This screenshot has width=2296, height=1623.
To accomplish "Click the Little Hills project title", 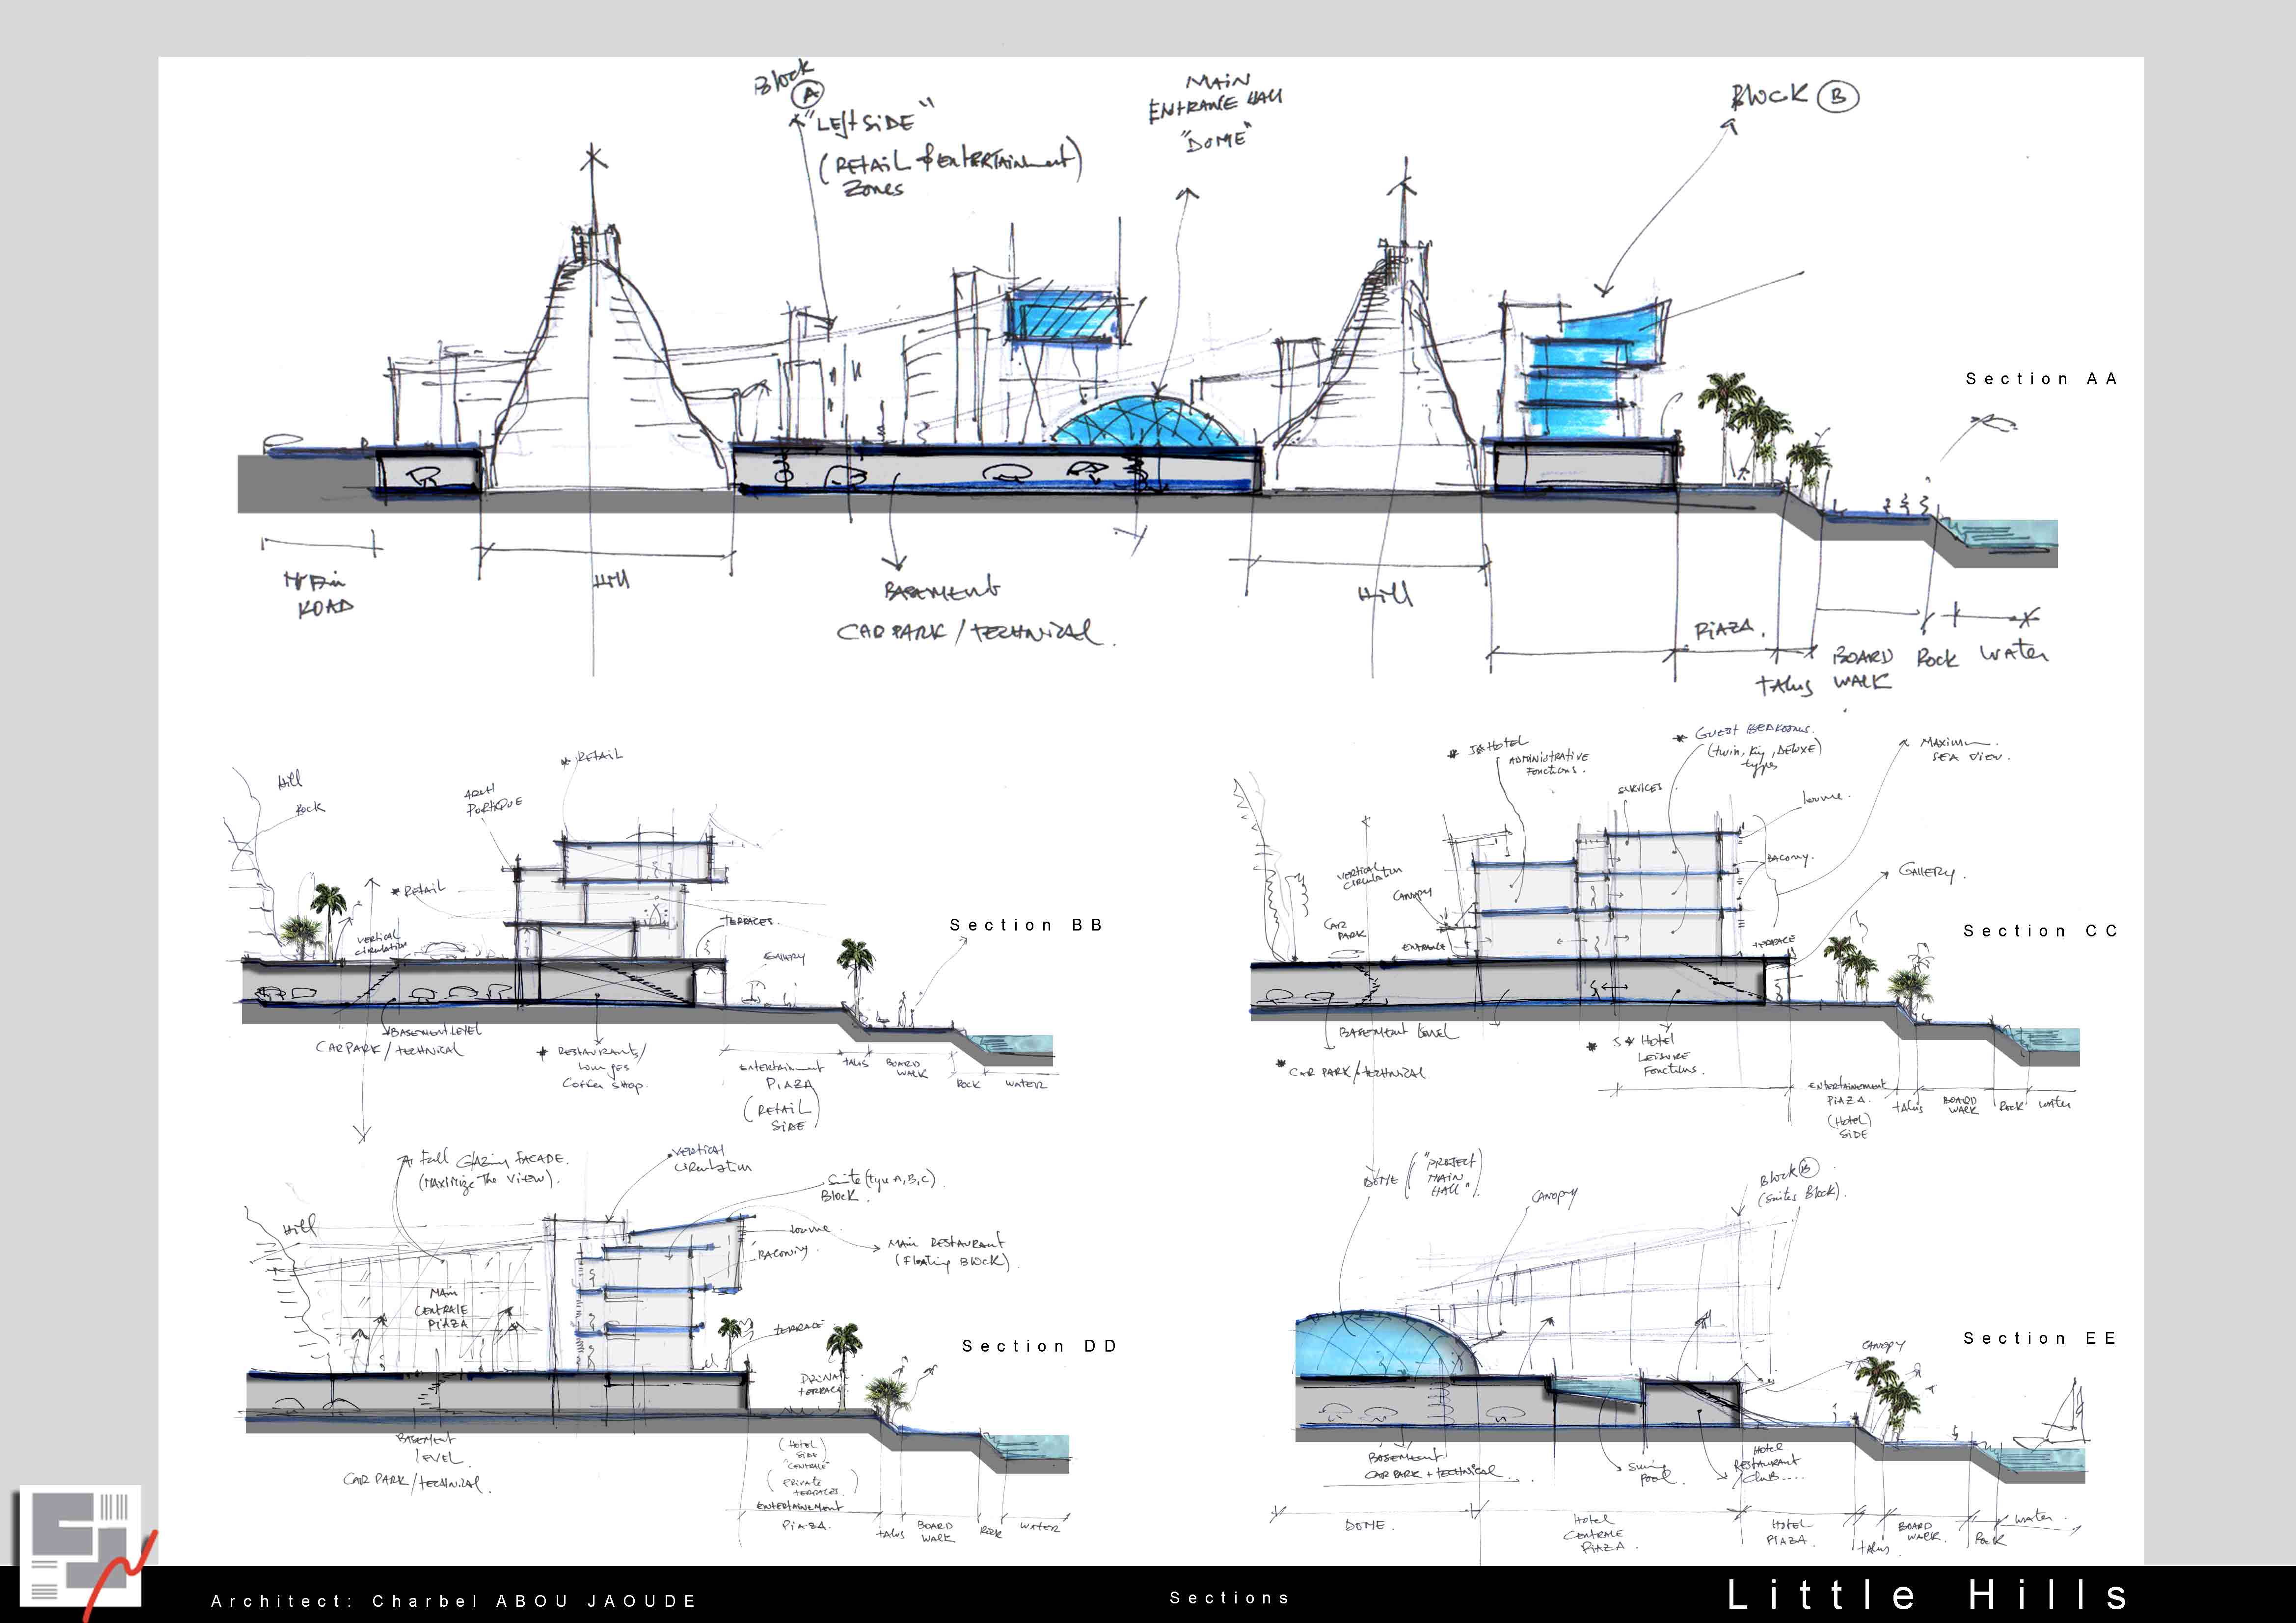I will 1928,1594.
